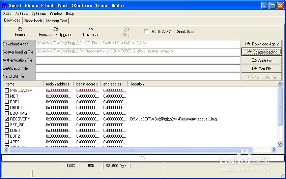Select the Download tab
This screenshot has height=179, width=286.
click(x=12, y=20)
